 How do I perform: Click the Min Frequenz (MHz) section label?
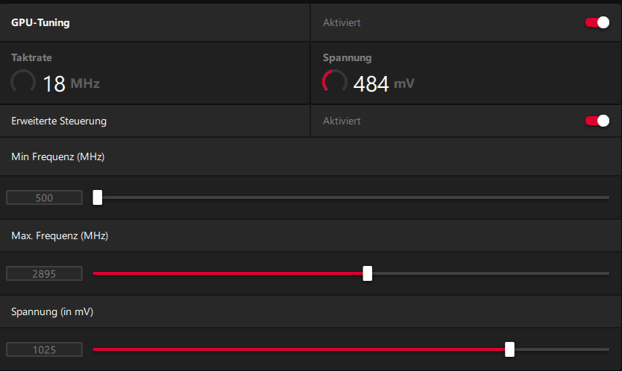[57, 156]
